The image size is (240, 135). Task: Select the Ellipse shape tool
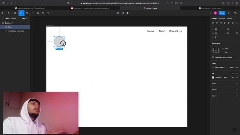point(21,13)
